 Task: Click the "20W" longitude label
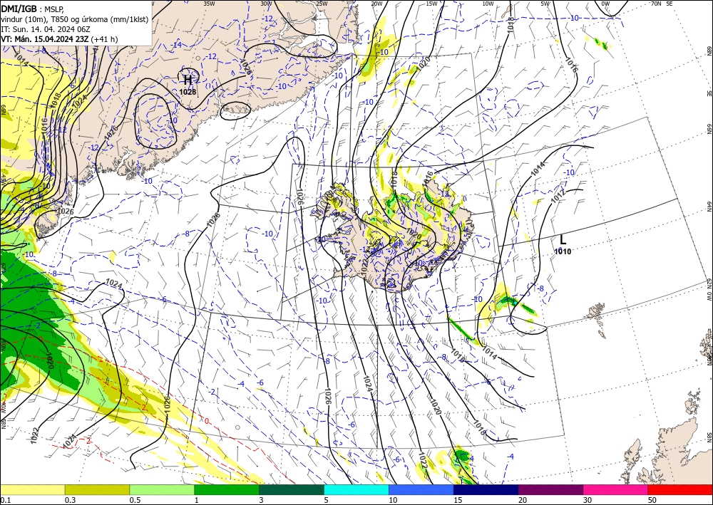376,4
